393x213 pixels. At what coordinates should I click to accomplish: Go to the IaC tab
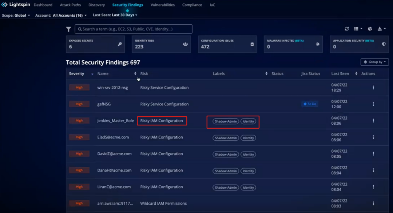pos(212,5)
